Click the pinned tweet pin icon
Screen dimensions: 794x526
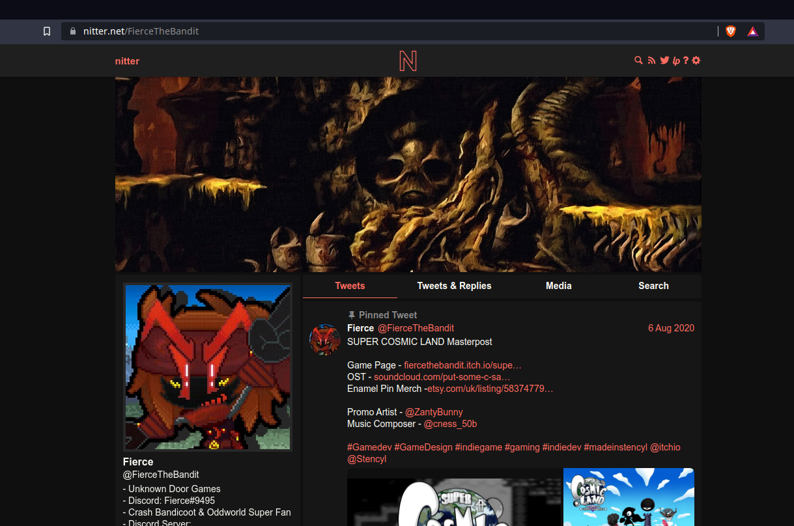click(x=352, y=315)
